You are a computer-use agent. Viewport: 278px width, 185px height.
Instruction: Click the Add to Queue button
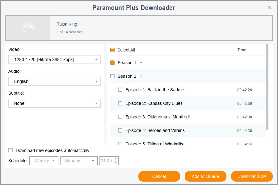pyautogui.click(x=205, y=176)
